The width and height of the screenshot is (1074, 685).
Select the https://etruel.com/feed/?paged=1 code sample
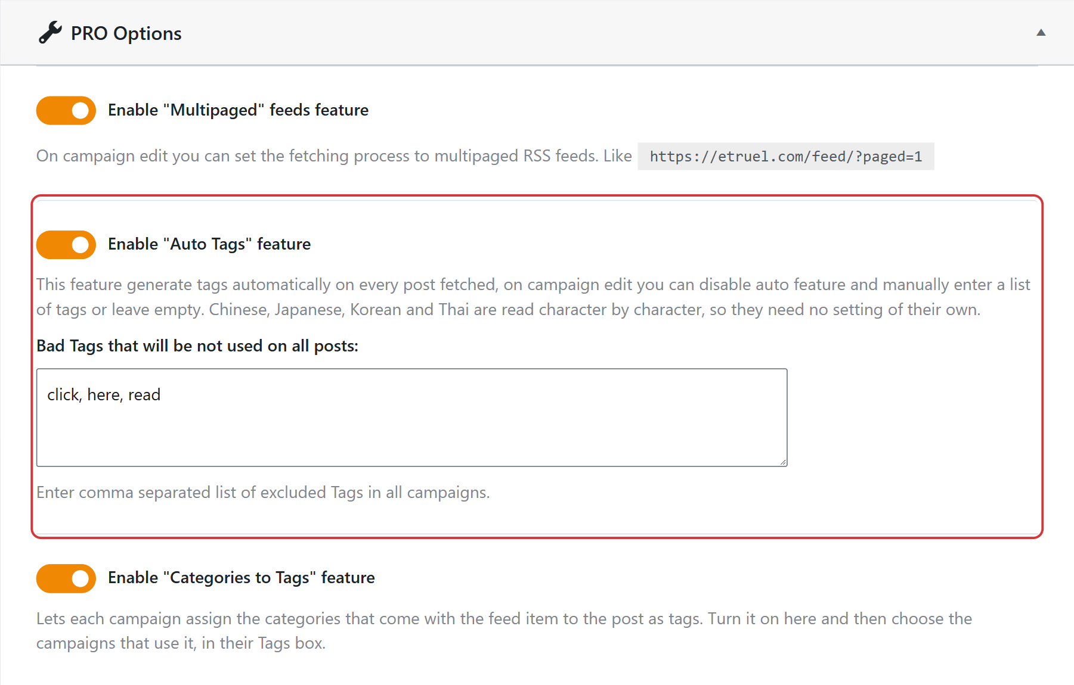click(785, 157)
